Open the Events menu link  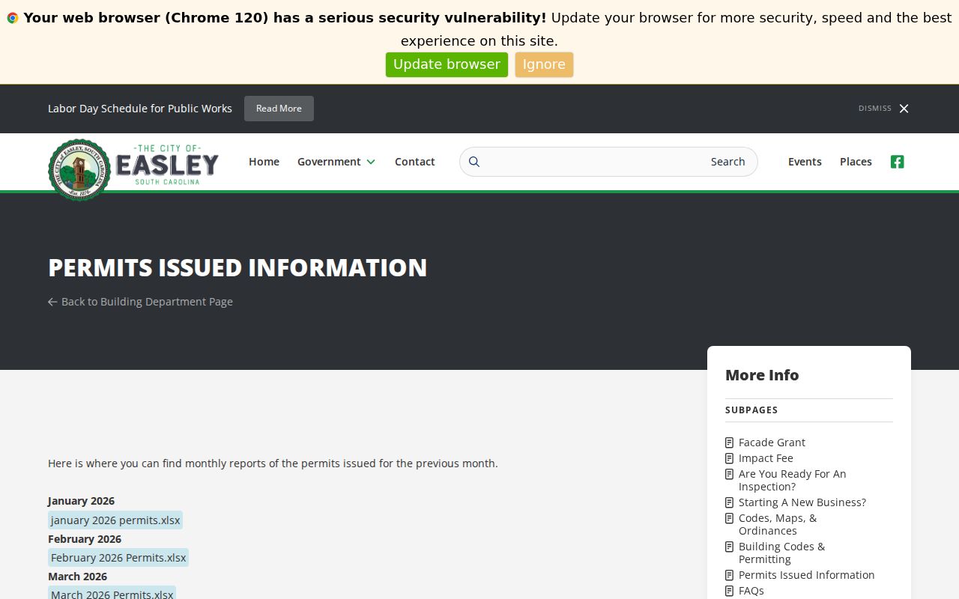[x=805, y=162]
